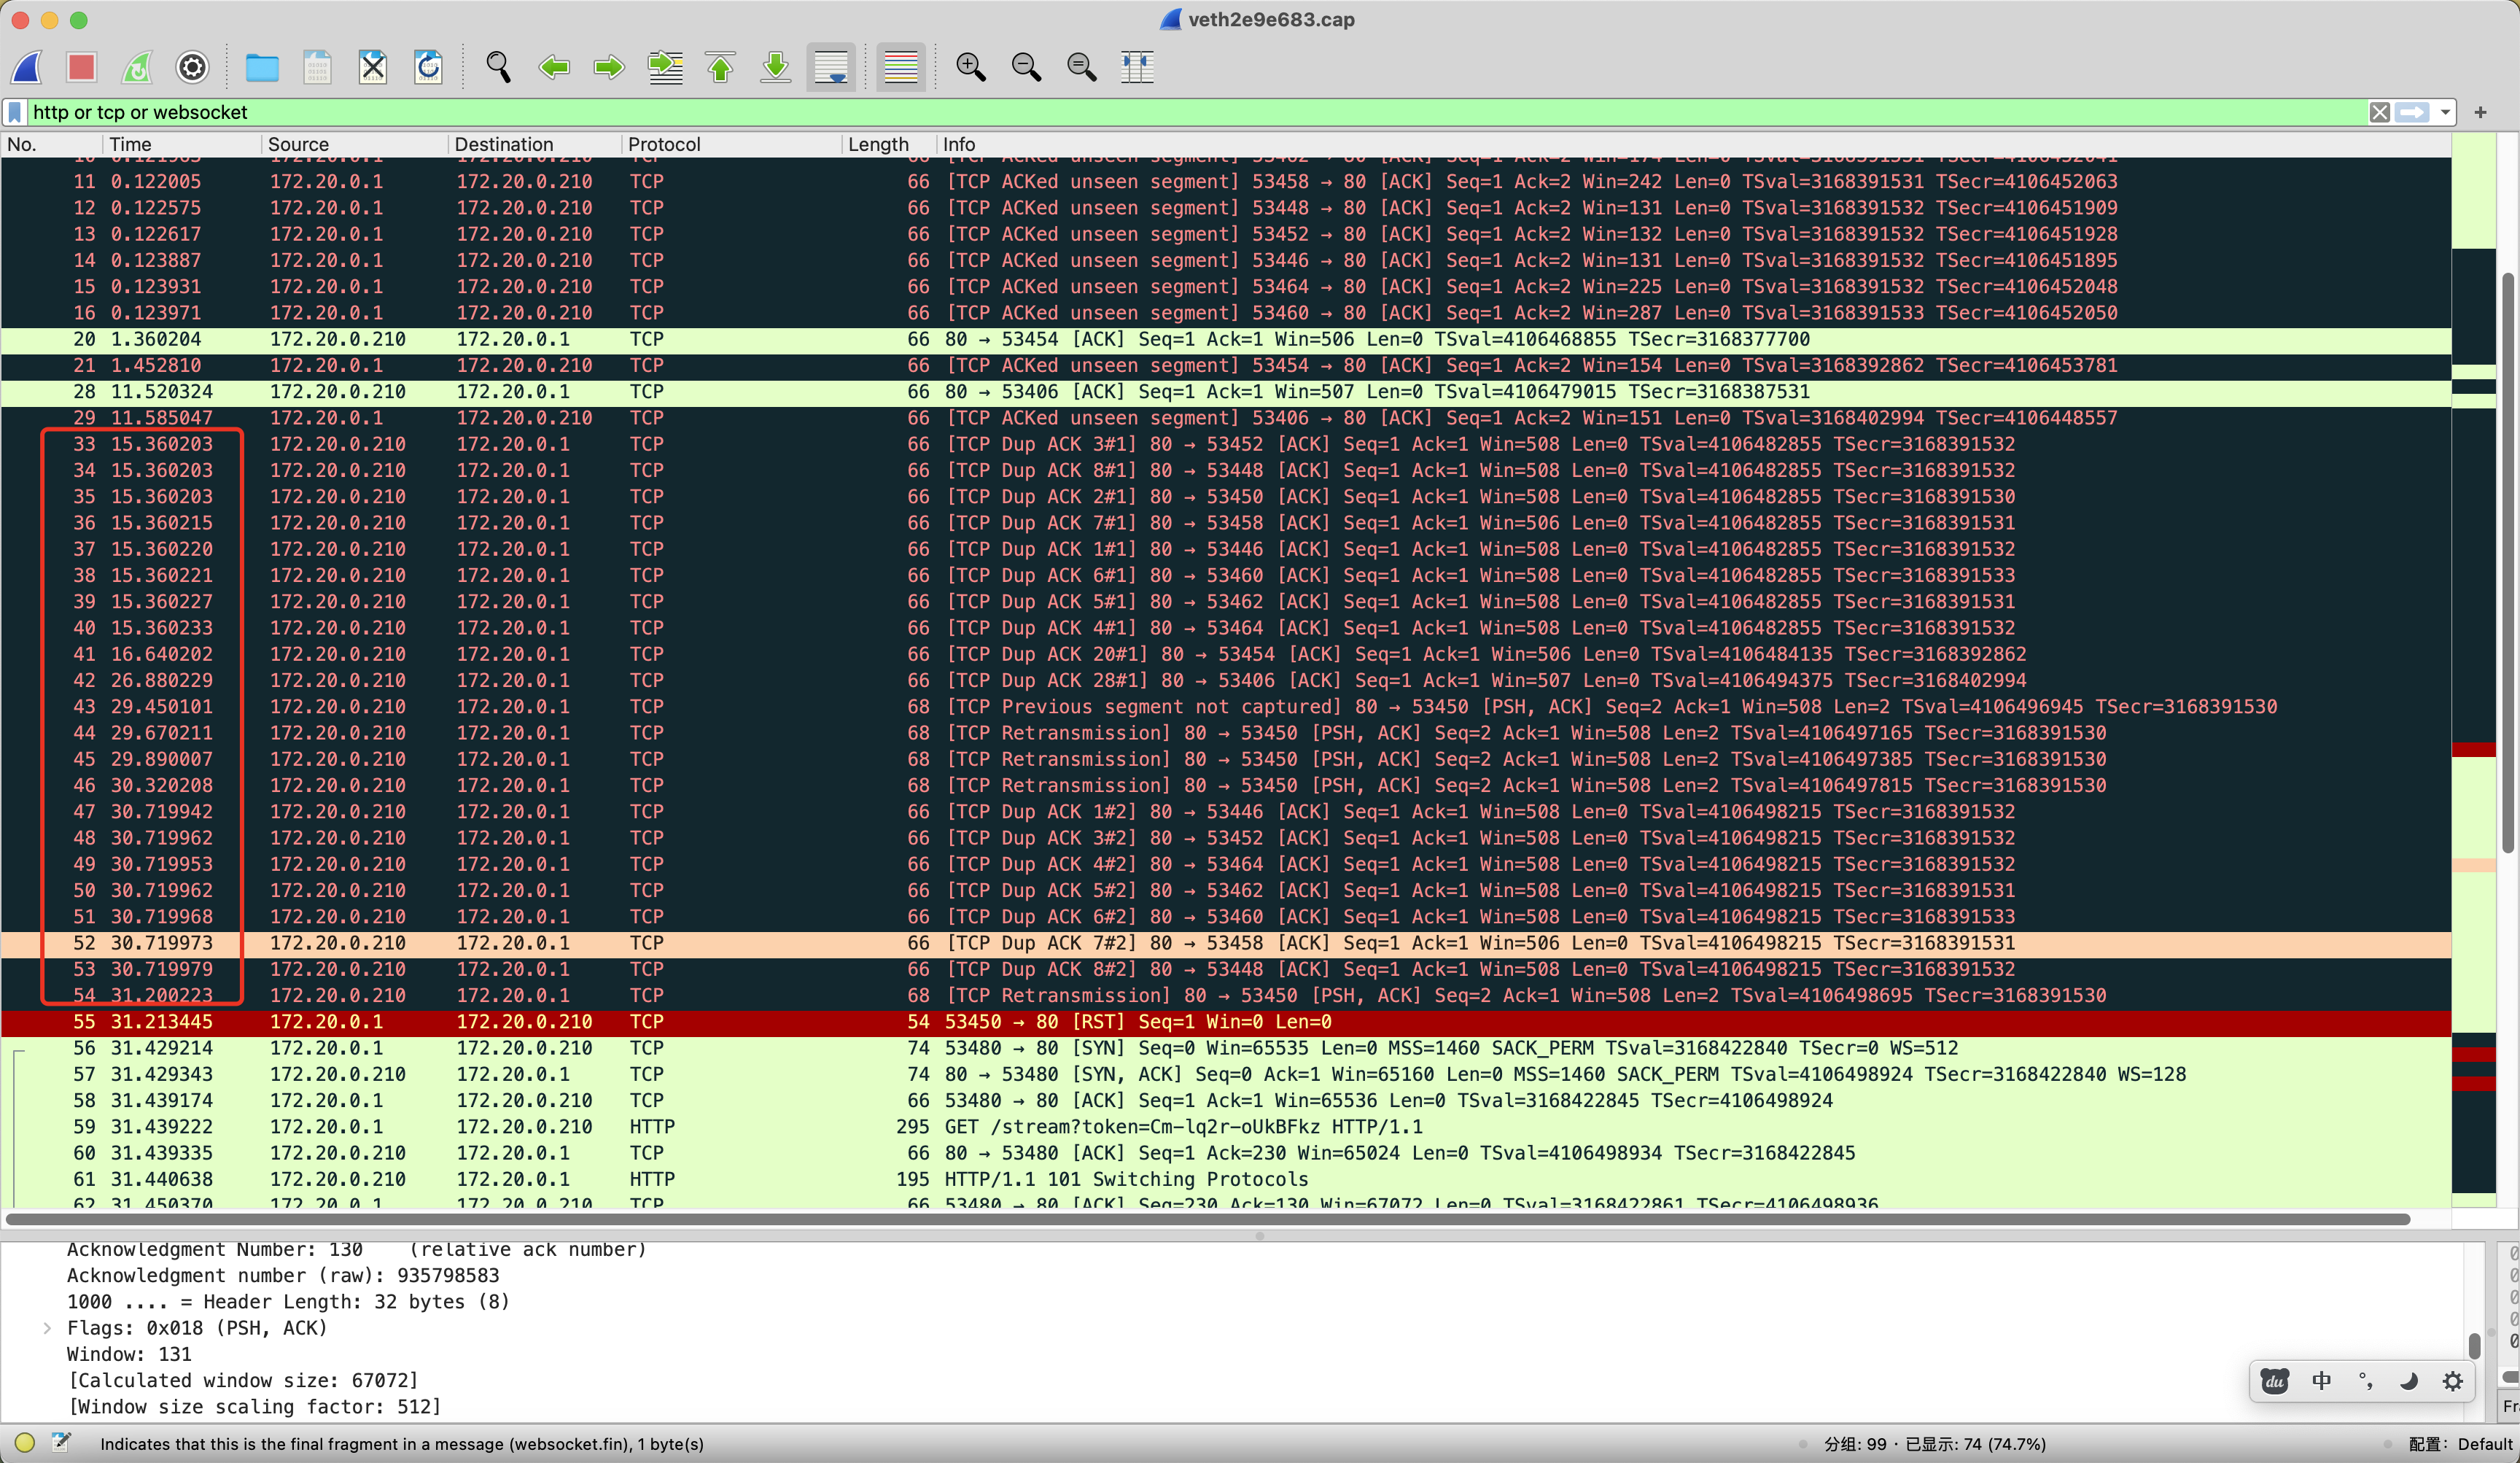Viewport: 2520px width, 1463px height.
Task: Toggle packet colorization rules button
Action: click(x=900, y=67)
